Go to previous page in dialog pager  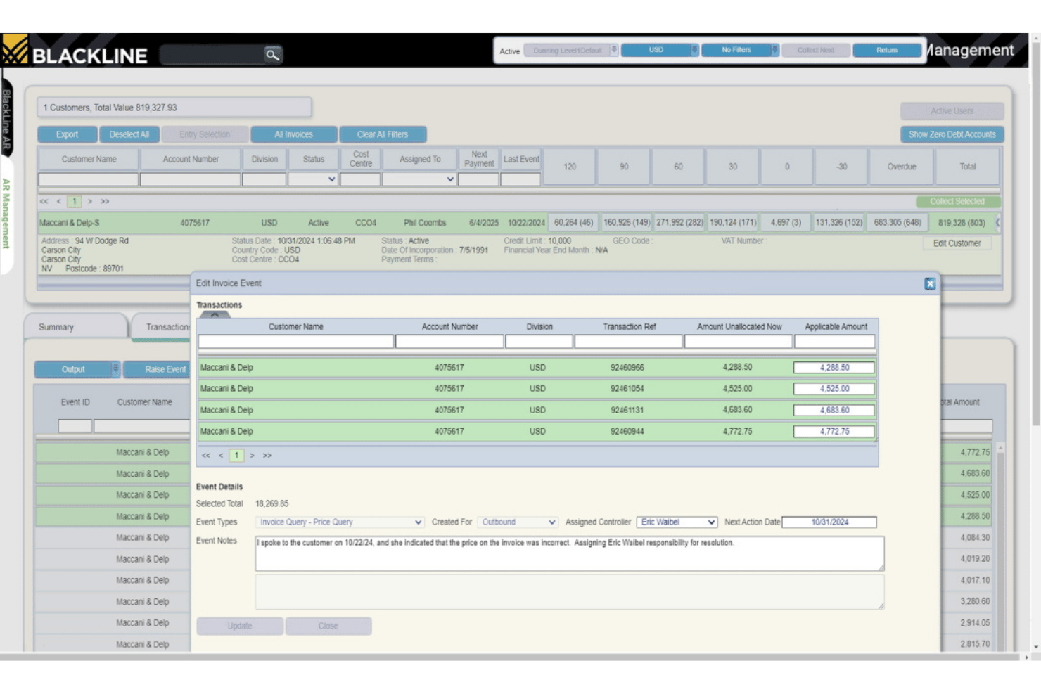(221, 456)
